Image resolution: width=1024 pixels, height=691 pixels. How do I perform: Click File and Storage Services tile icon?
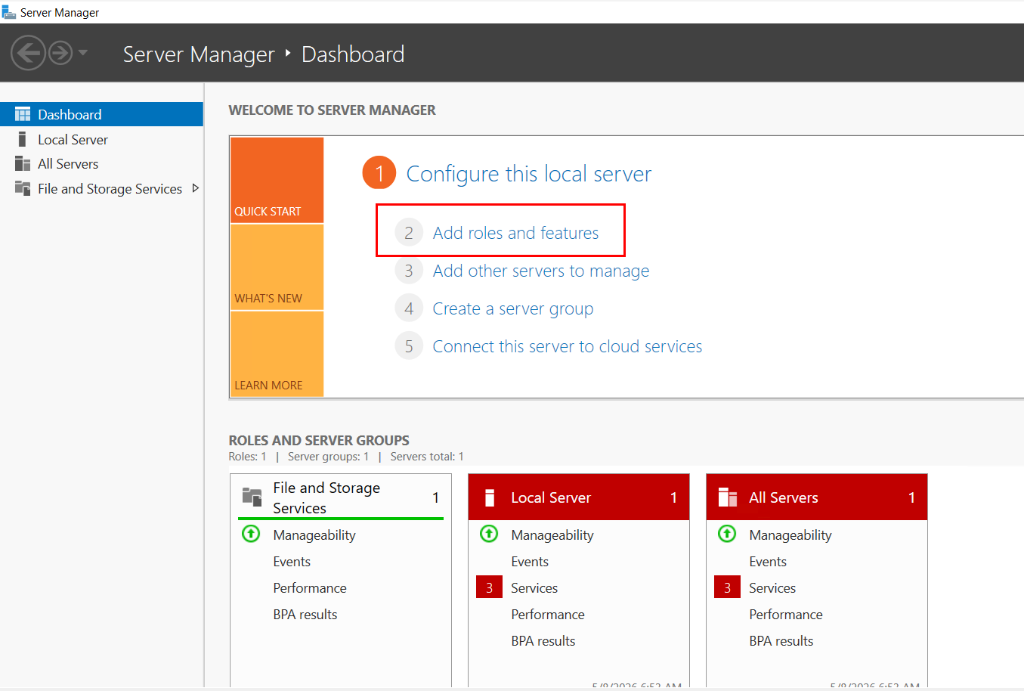tap(252, 497)
